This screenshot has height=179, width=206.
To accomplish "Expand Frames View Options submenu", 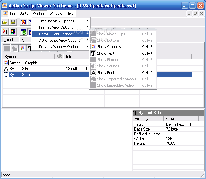I will coord(60,27).
